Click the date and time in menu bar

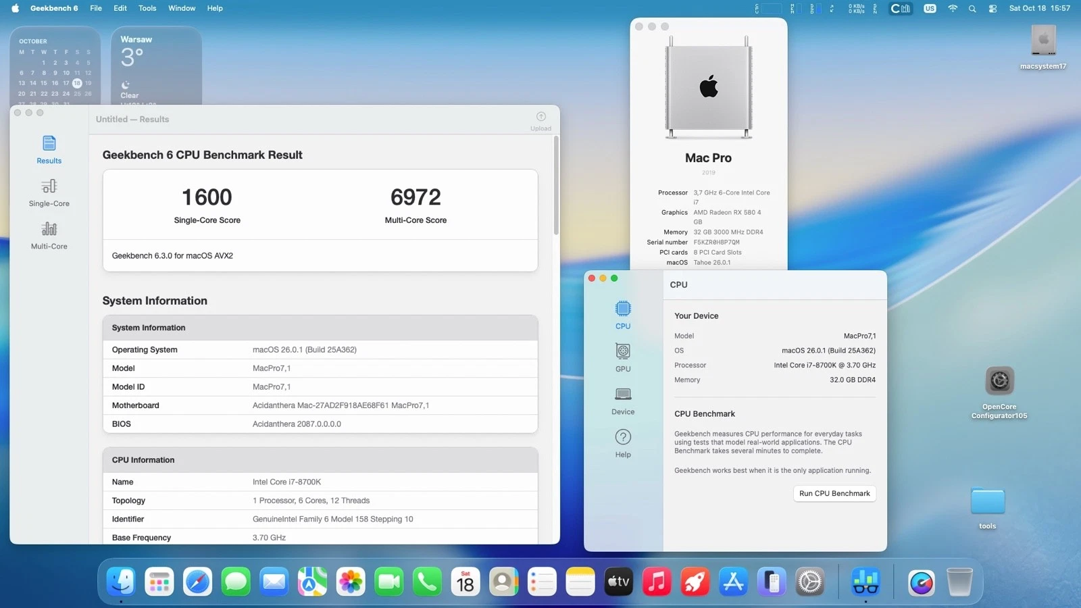click(1039, 8)
